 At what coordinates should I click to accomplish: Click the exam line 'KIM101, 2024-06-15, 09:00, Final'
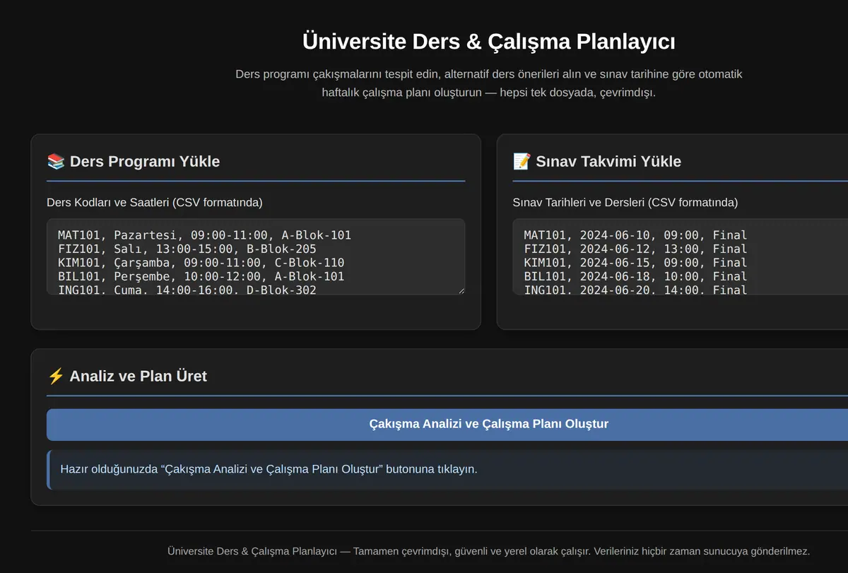tap(635, 263)
